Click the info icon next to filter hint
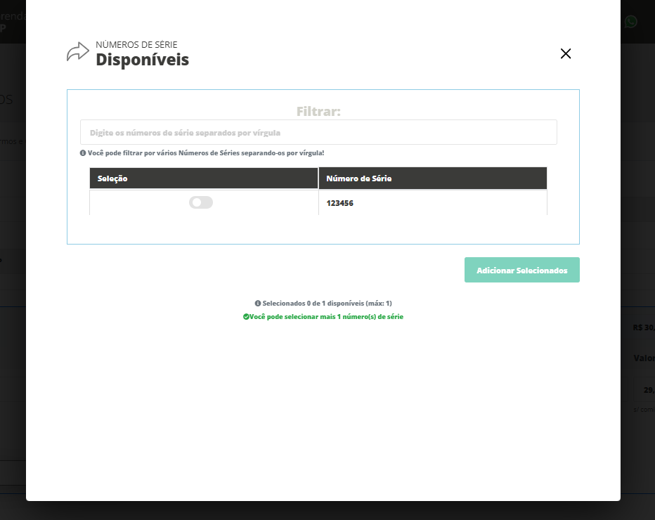The image size is (655, 520). 83,153
